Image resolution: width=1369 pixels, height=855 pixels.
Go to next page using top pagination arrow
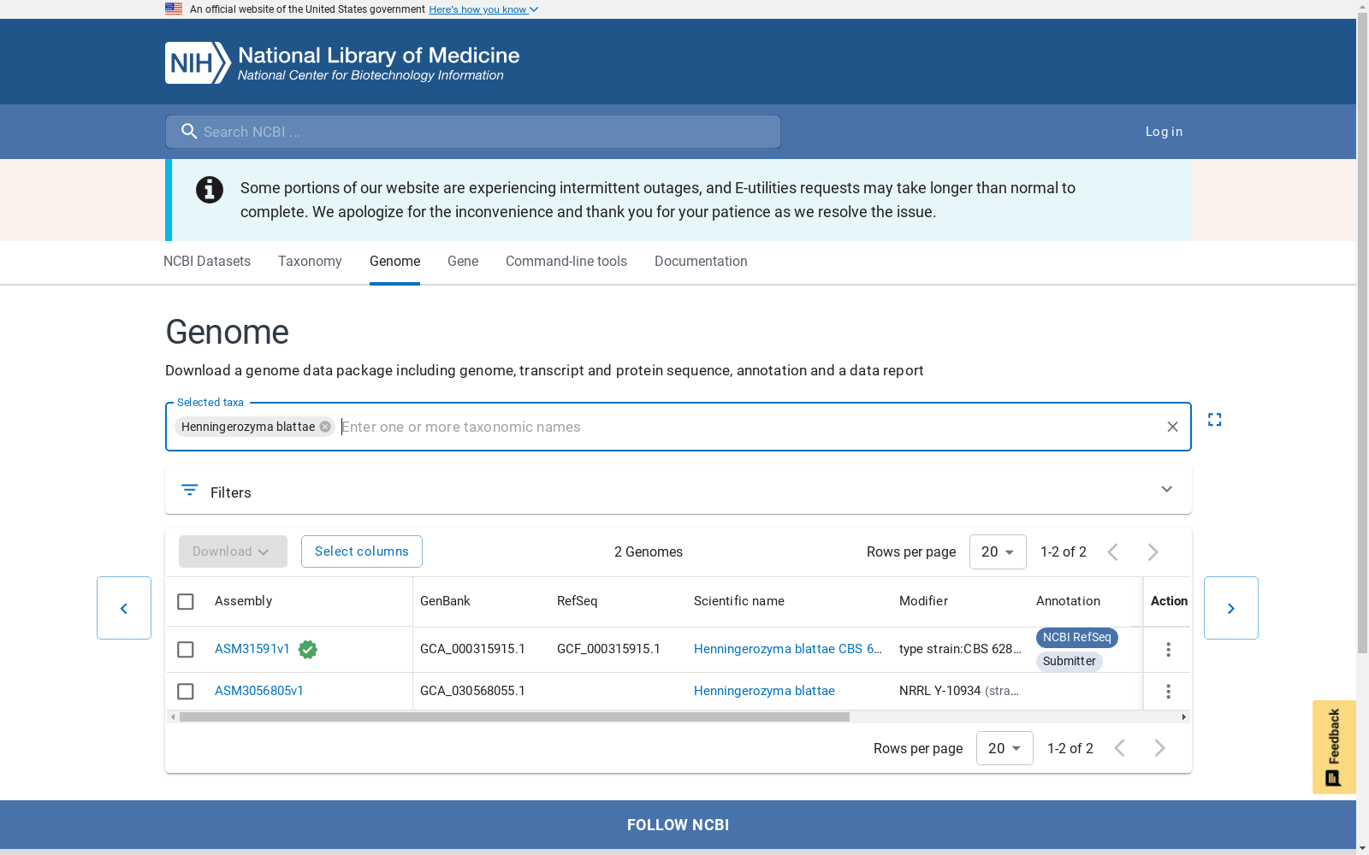[1153, 552]
